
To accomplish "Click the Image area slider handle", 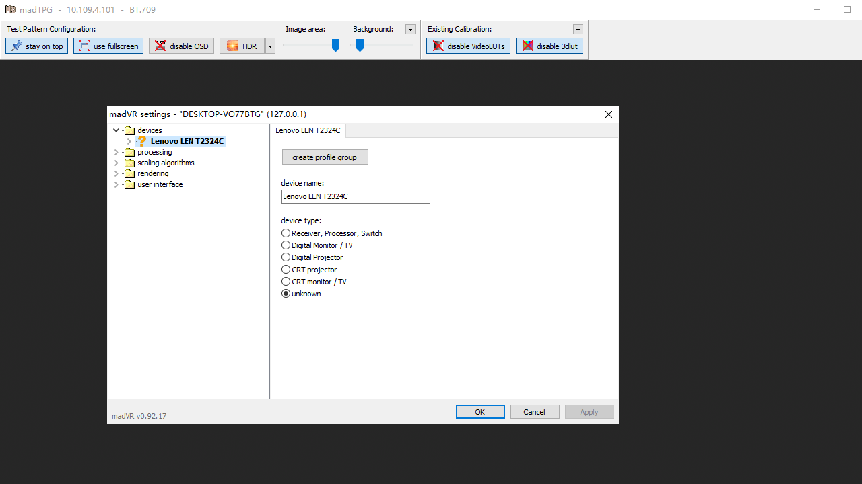I will click(x=335, y=45).
